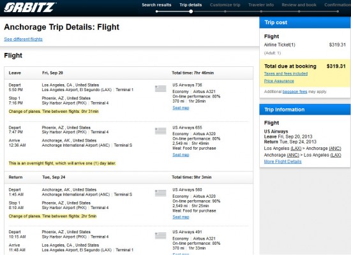
Task: Click US Airways 655 flight number
Action: [187, 127]
